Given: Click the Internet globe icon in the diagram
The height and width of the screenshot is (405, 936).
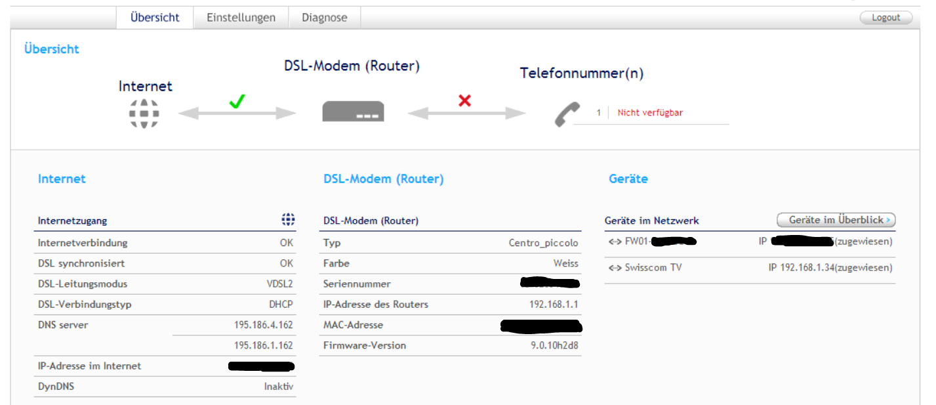Looking at the screenshot, I should coord(144,114).
